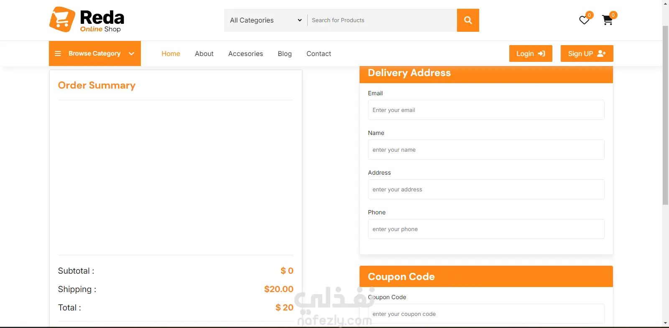Open the About page link
Viewport: 669px width, 328px height.
(x=204, y=53)
